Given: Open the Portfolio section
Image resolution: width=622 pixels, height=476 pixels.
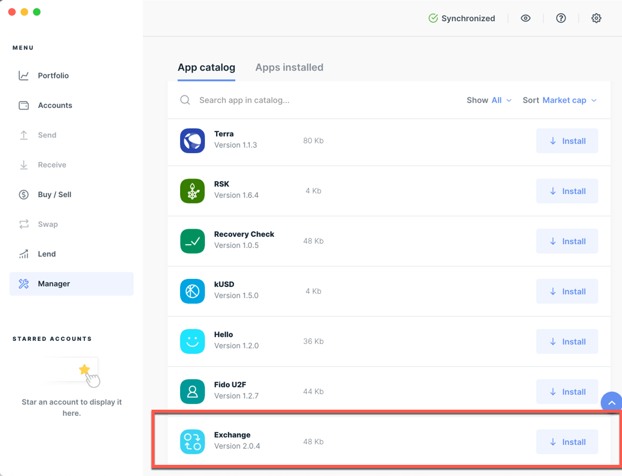Looking at the screenshot, I should (71, 76).
